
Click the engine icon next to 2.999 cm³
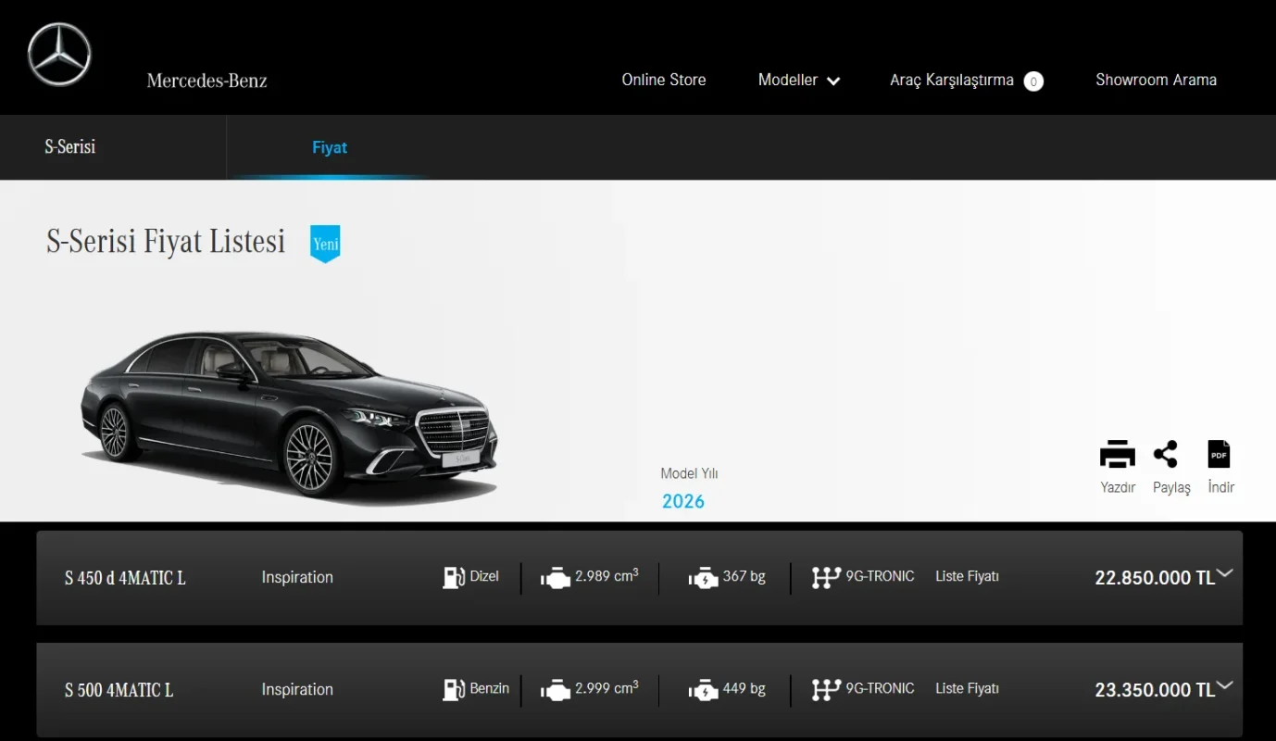coord(555,691)
